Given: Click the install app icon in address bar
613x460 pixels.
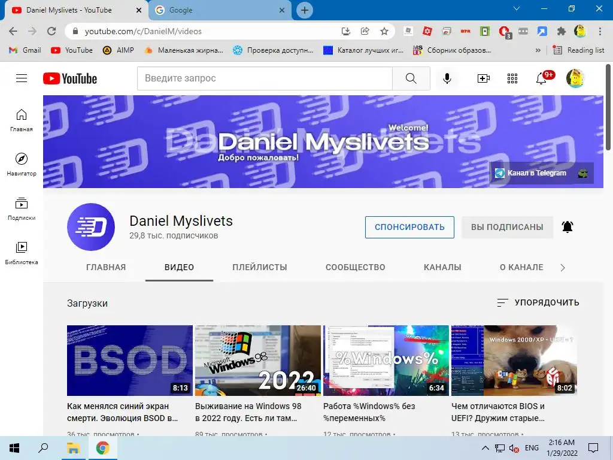Looking at the screenshot, I should point(345,31).
